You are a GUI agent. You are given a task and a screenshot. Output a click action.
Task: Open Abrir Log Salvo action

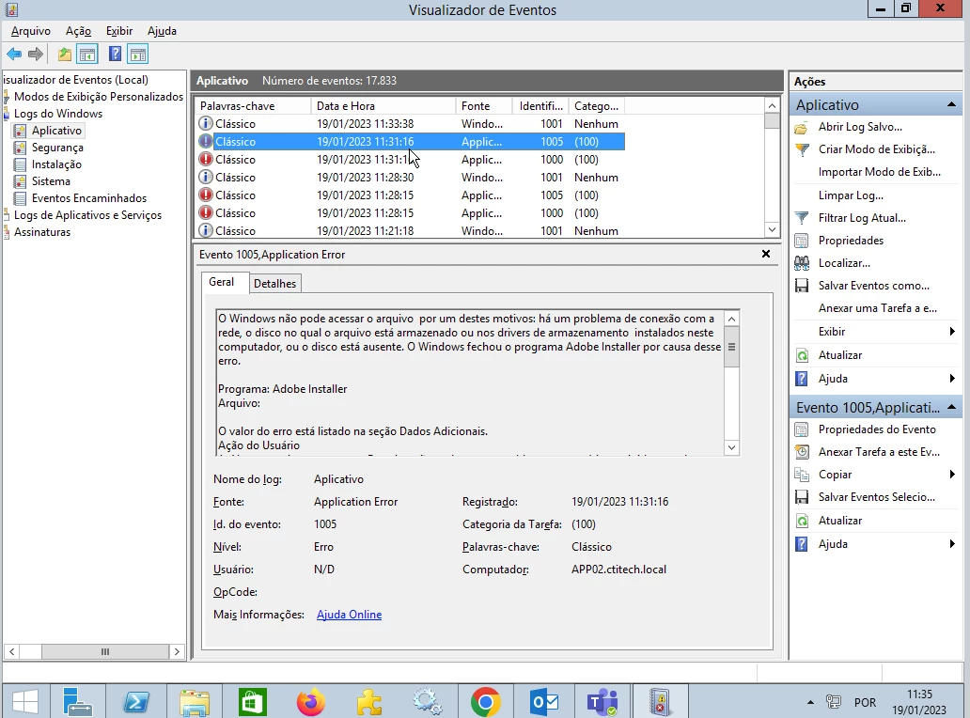[x=860, y=127]
